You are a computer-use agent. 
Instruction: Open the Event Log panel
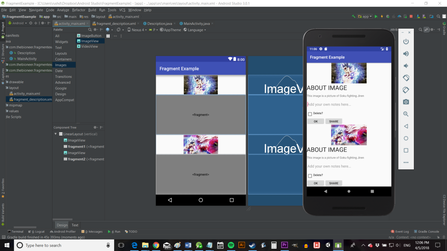pos(402,231)
